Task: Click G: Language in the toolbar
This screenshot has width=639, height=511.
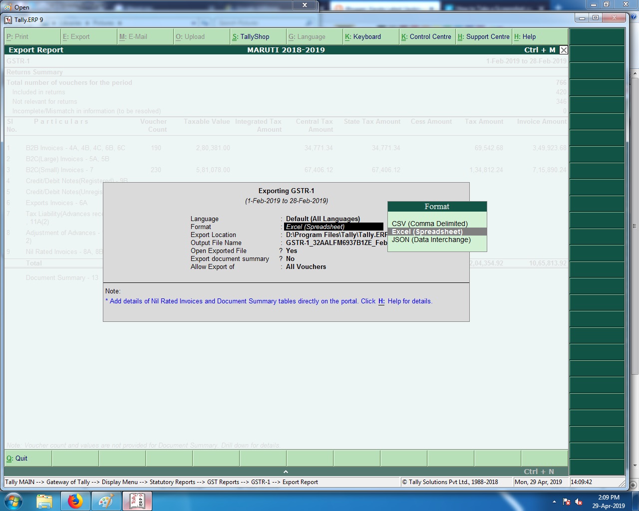Action: coord(315,37)
